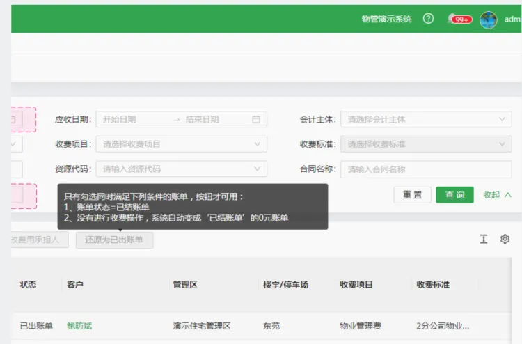Viewport: 522px width, 344px height.
Task: Click the column settings gear icon
Action: tap(505, 239)
